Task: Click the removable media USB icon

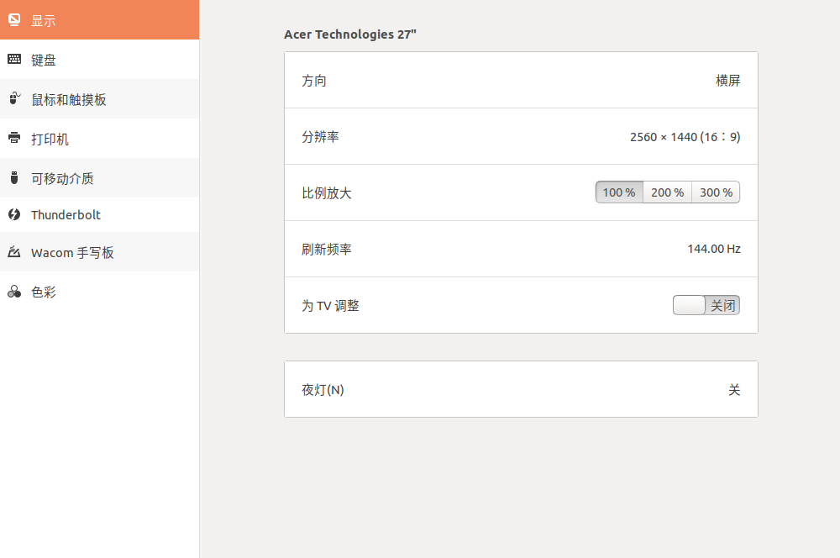Action: 14,177
